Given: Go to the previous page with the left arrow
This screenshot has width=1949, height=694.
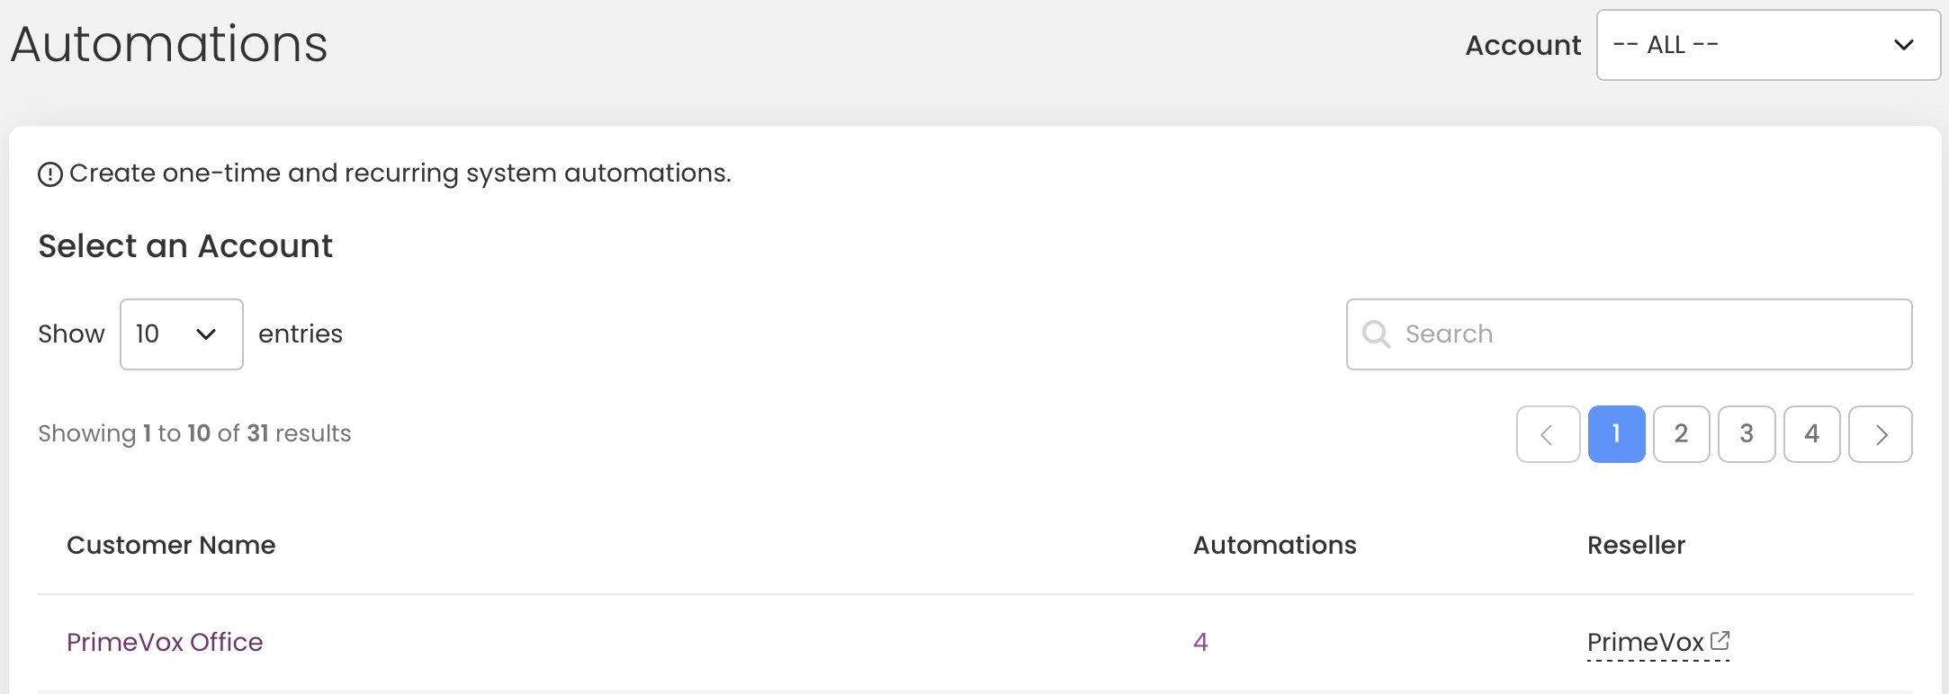Looking at the screenshot, I should point(1548,434).
